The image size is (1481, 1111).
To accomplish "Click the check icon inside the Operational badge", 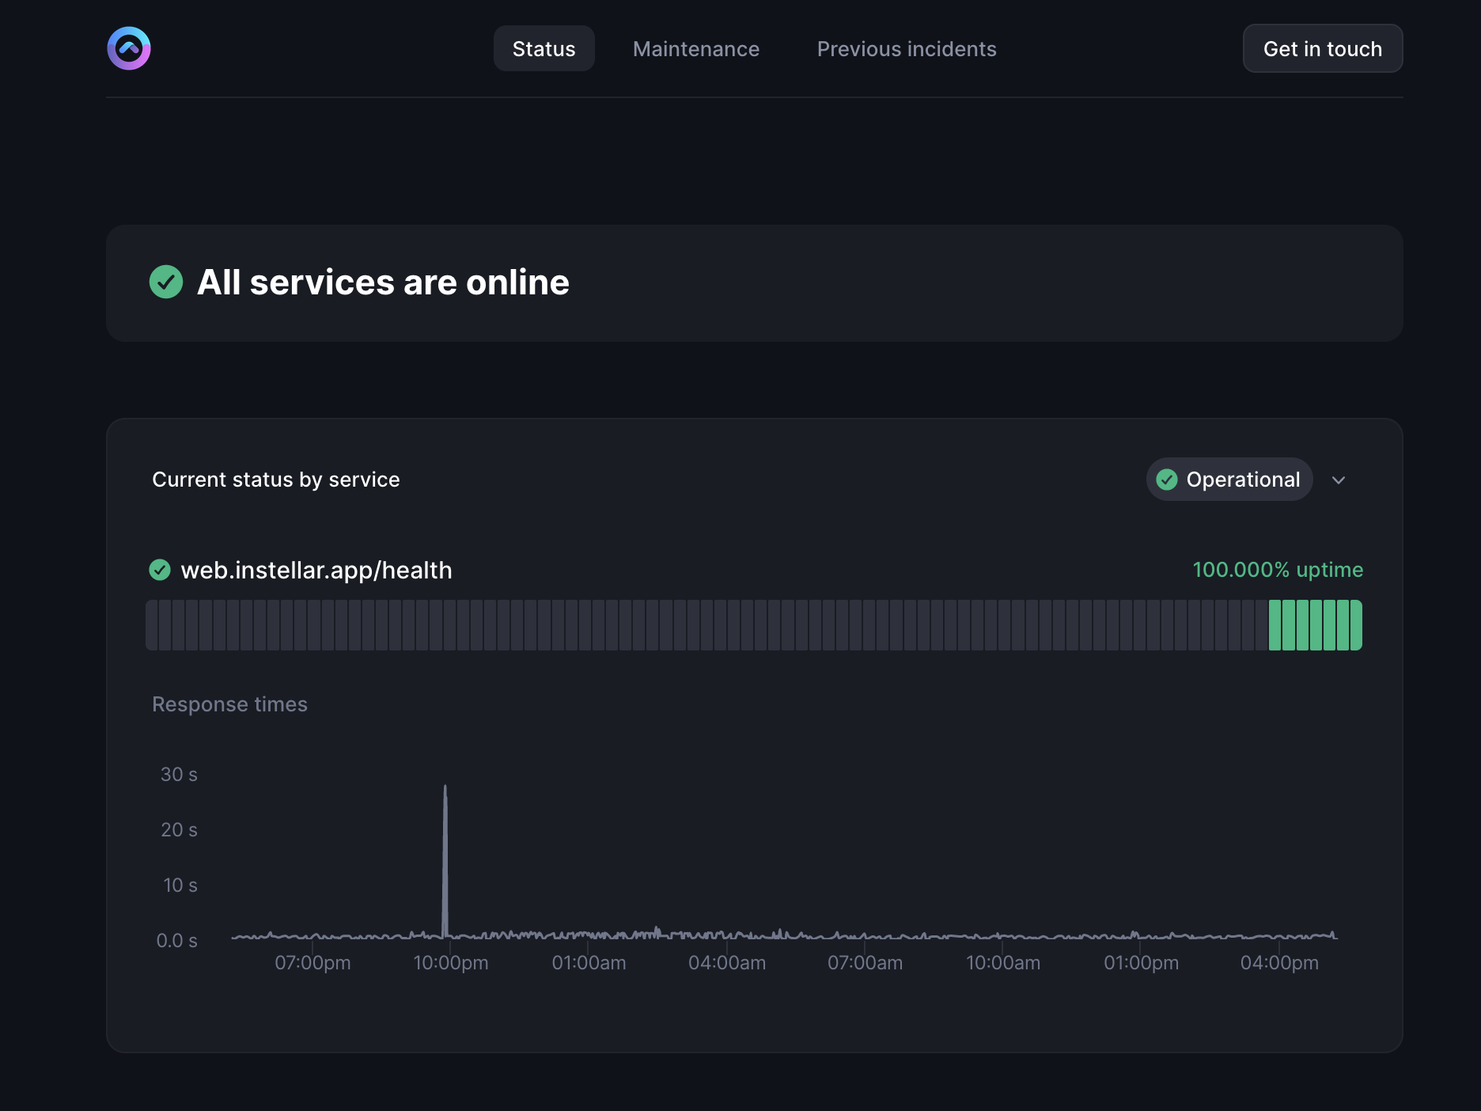I will [x=1167, y=479].
